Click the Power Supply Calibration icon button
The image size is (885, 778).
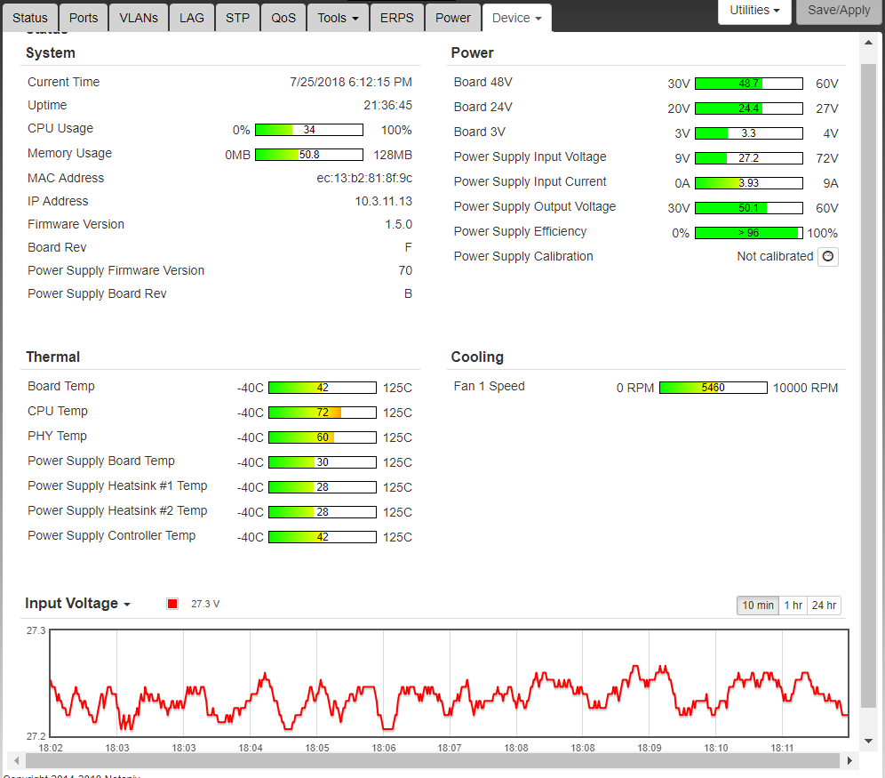pyautogui.click(x=828, y=257)
